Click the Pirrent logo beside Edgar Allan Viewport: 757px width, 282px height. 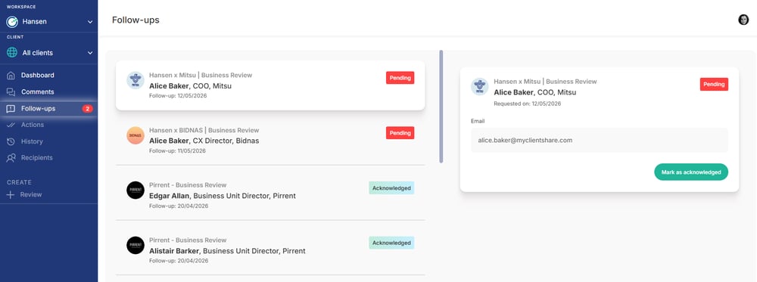(136, 190)
